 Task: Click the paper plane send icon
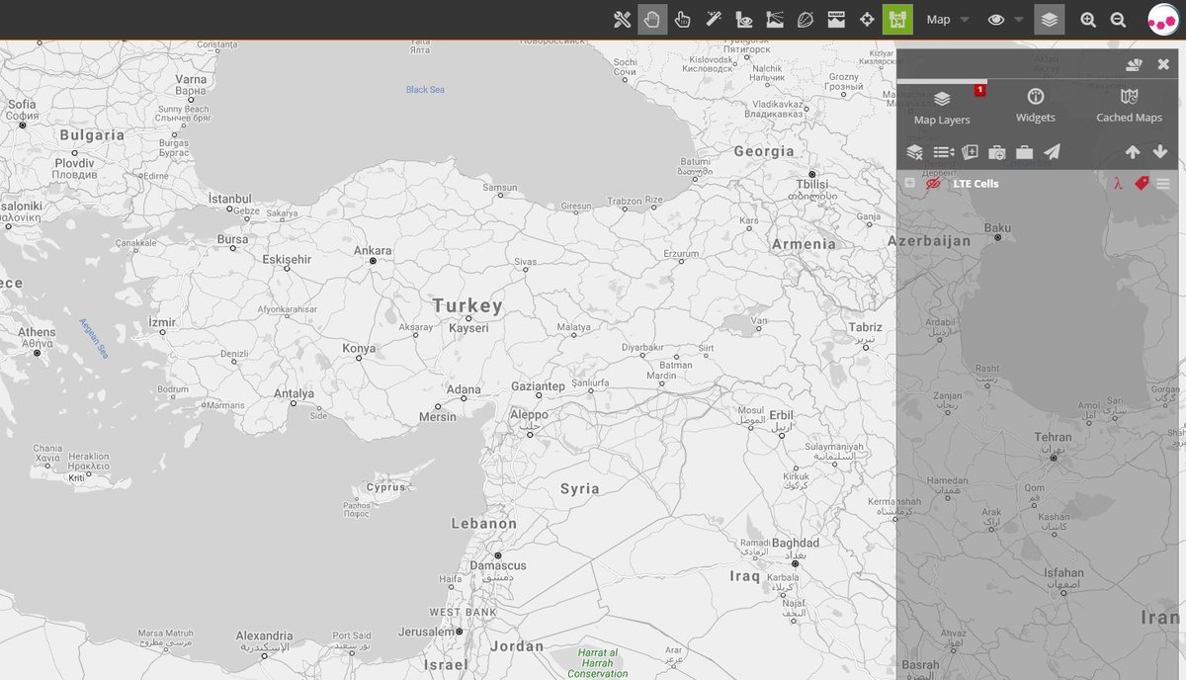(1053, 152)
